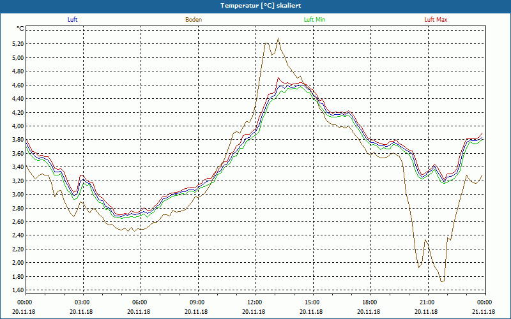The width and height of the screenshot is (511, 319).
Task: Click the 21.11.18 date label
Action: point(484,311)
